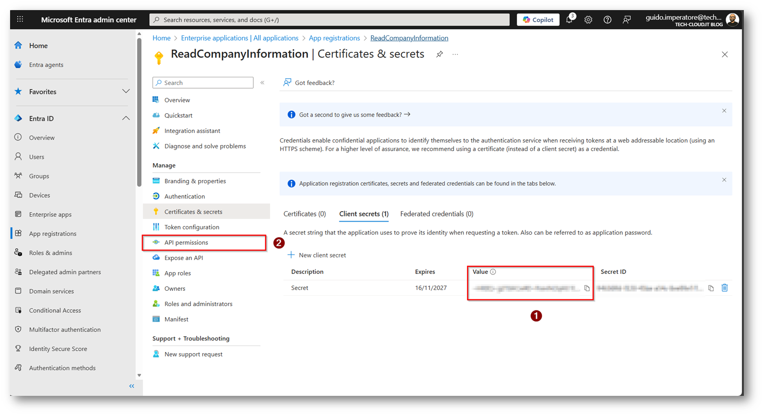The width and height of the screenshot is (764, 416).
Task: Click the Home breadcrumb link
Action: tap(161, 38)
